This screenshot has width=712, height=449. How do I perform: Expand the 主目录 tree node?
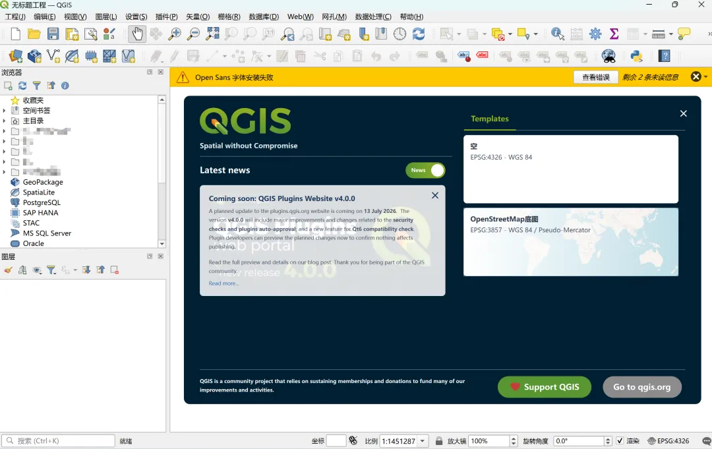click(4, 121)
